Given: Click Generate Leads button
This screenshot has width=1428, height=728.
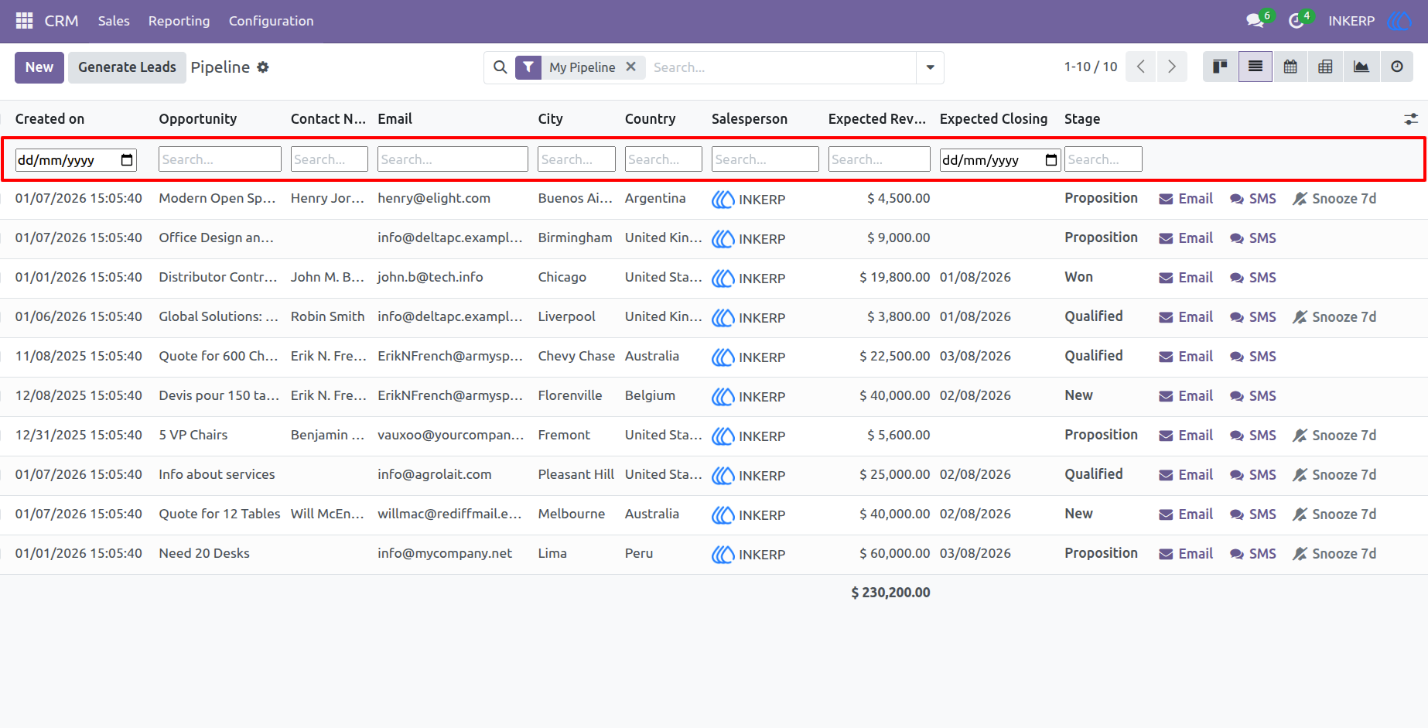Looking at the screenshot, I should click(127, 67).
